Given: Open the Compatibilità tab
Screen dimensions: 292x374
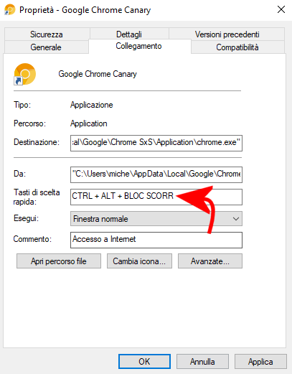Looking at the screenshot, I should click(237, 47).
